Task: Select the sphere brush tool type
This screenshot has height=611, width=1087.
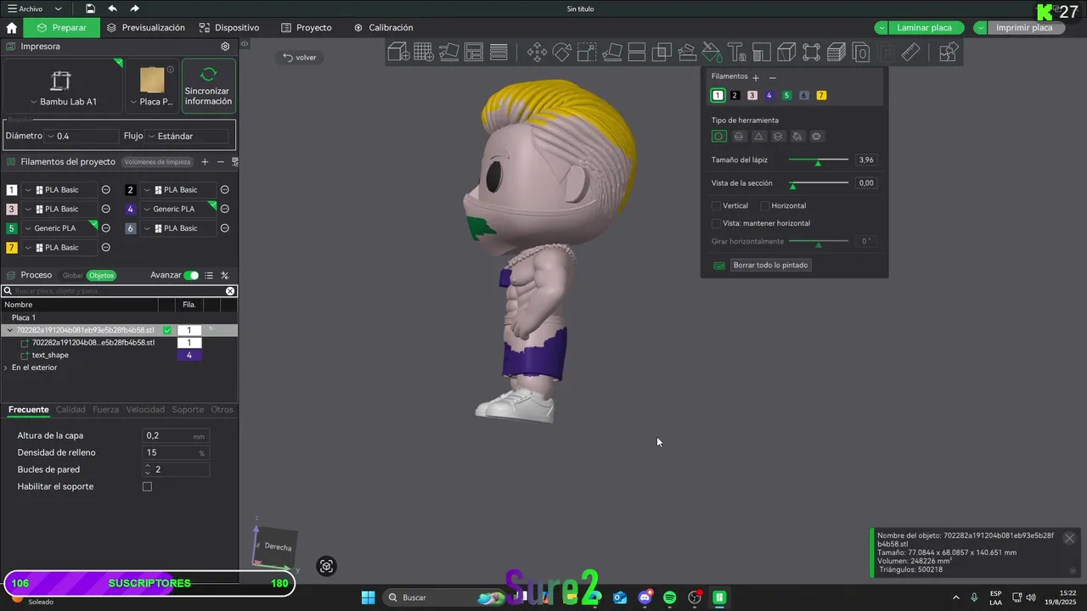Action: click(739, 136)
